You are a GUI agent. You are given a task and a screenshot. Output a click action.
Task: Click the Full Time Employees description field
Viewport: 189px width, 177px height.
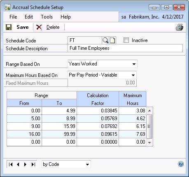(x=125, y=48)
